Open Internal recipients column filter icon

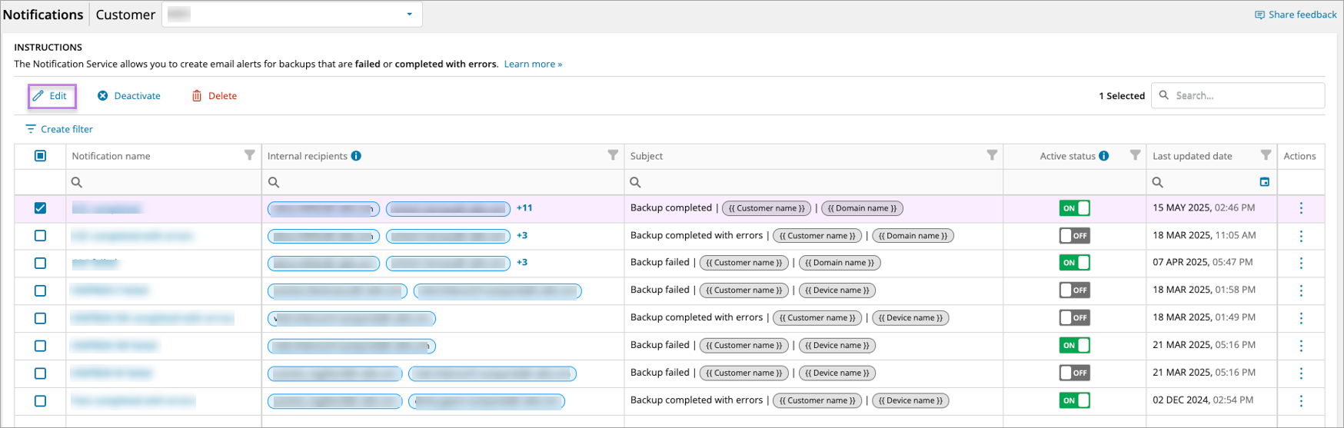613,155
